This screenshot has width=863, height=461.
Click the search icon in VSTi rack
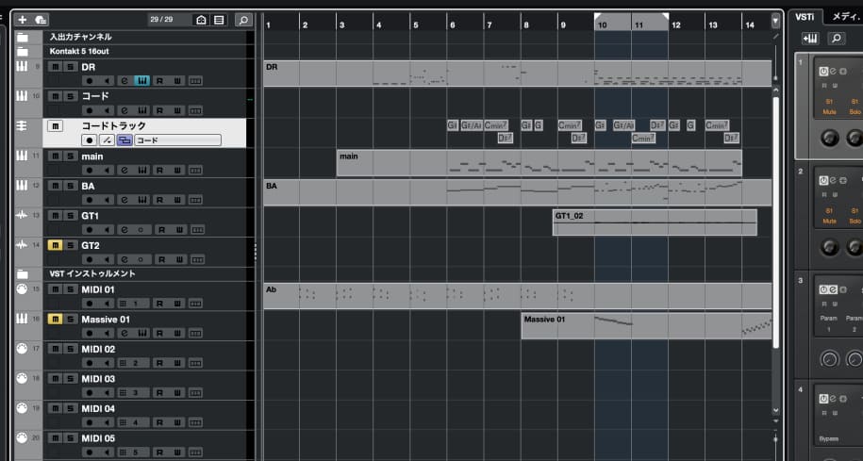tap(836, 39)
